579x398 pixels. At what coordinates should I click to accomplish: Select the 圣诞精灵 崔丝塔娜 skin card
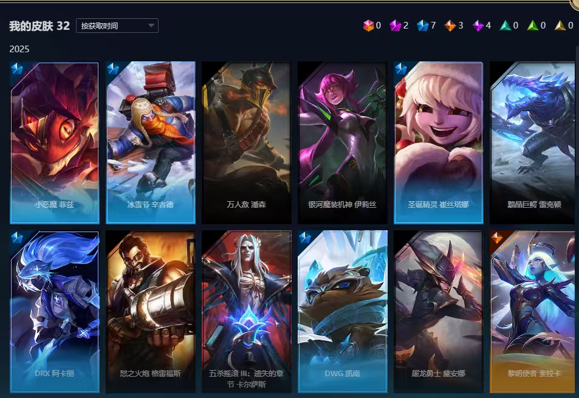[438, 143]
